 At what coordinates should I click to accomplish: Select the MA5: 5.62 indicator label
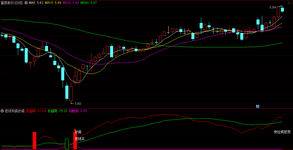(x=36, y=3)
